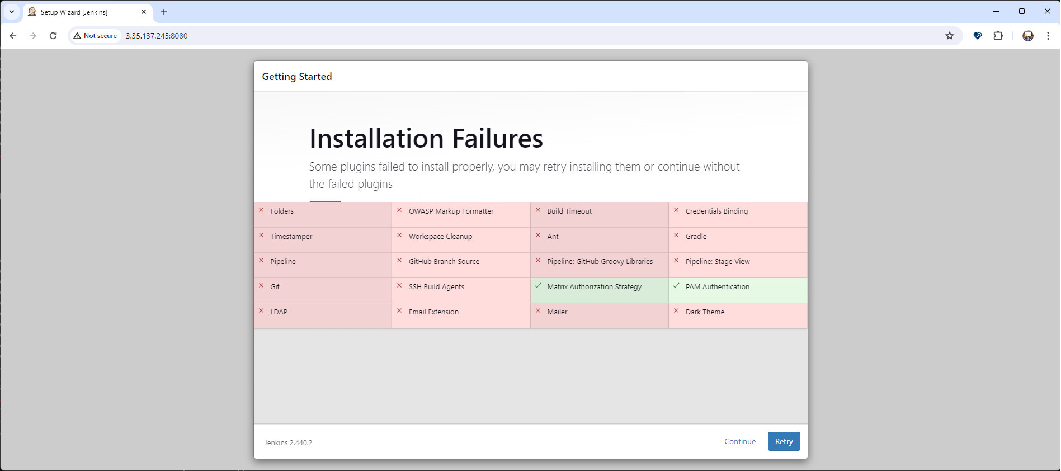Click the Git plugin X icon
This screenshot has height=471, width=1061.
coord(261,286)
